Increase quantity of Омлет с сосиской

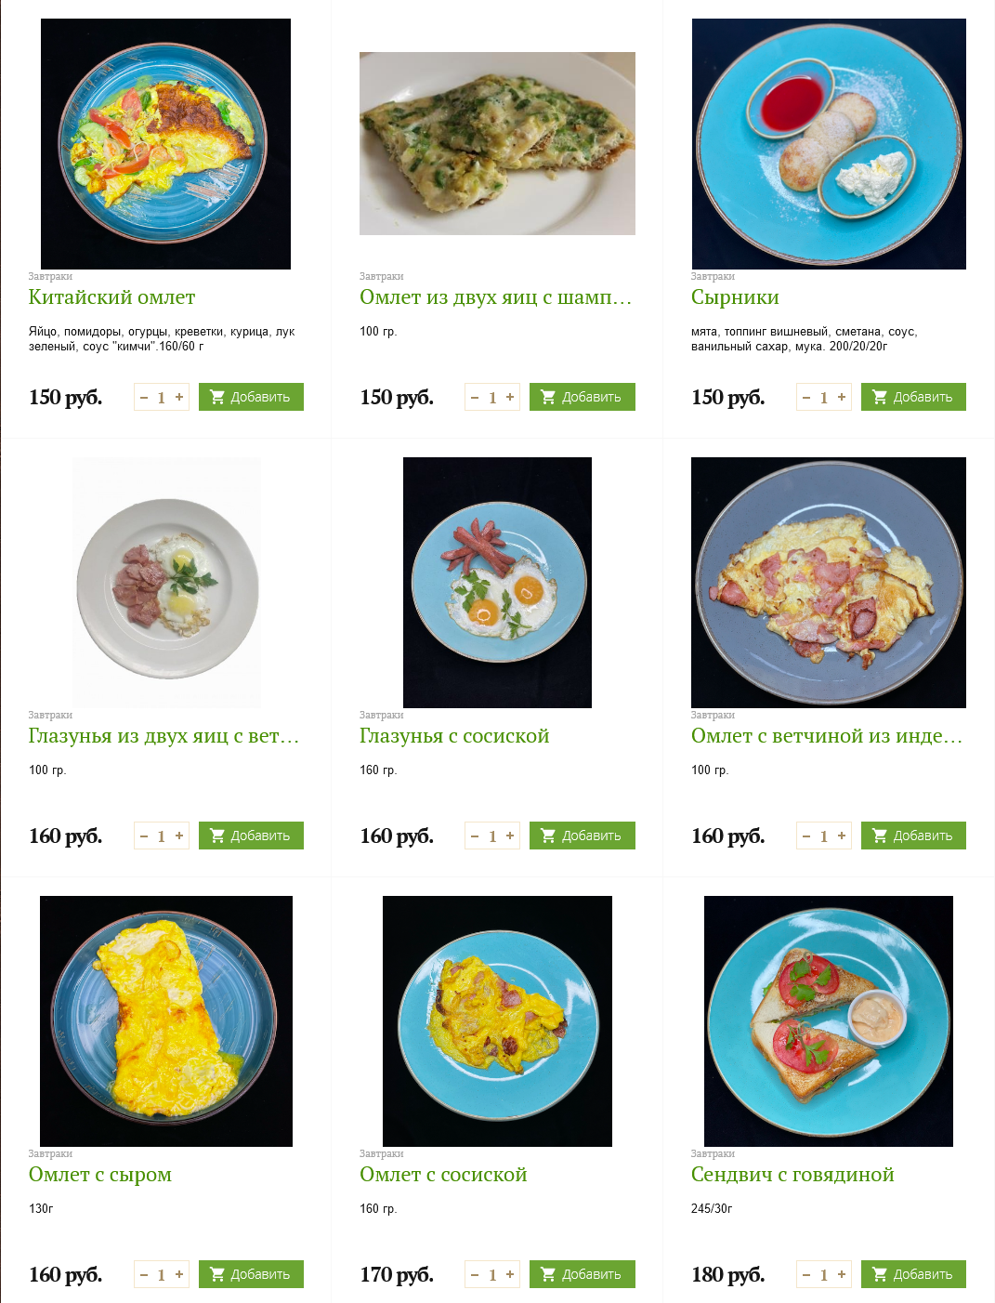(x=510, y=1274)
